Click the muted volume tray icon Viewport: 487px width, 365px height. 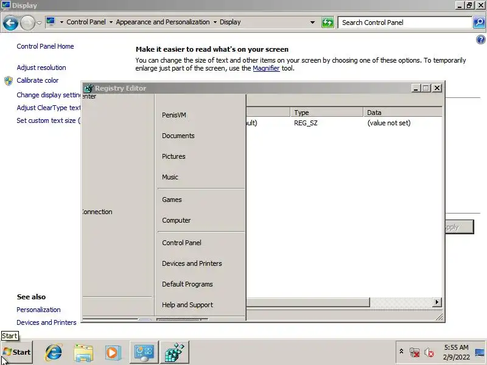point(429,352)
